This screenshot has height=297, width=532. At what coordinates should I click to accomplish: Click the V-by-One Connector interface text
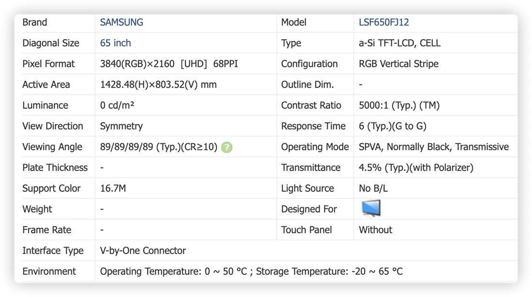click(143, 251)
